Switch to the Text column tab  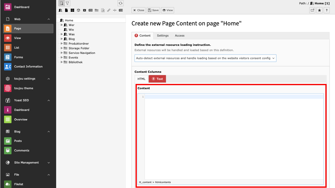(x=157, y=79)
